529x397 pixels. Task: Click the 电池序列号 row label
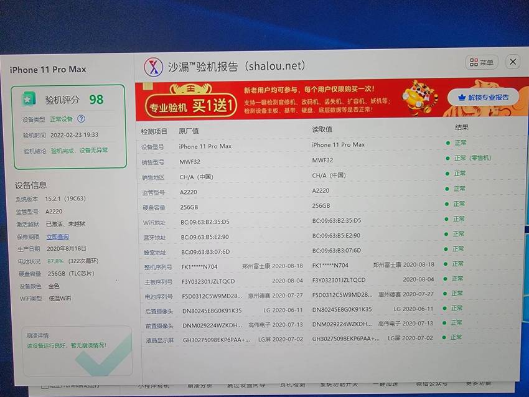pyautogui.click(x=159, y=297)
